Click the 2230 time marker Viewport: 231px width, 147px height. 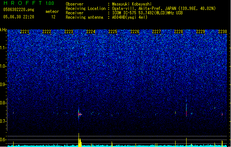pyautogui.click(x=223, y=32)
